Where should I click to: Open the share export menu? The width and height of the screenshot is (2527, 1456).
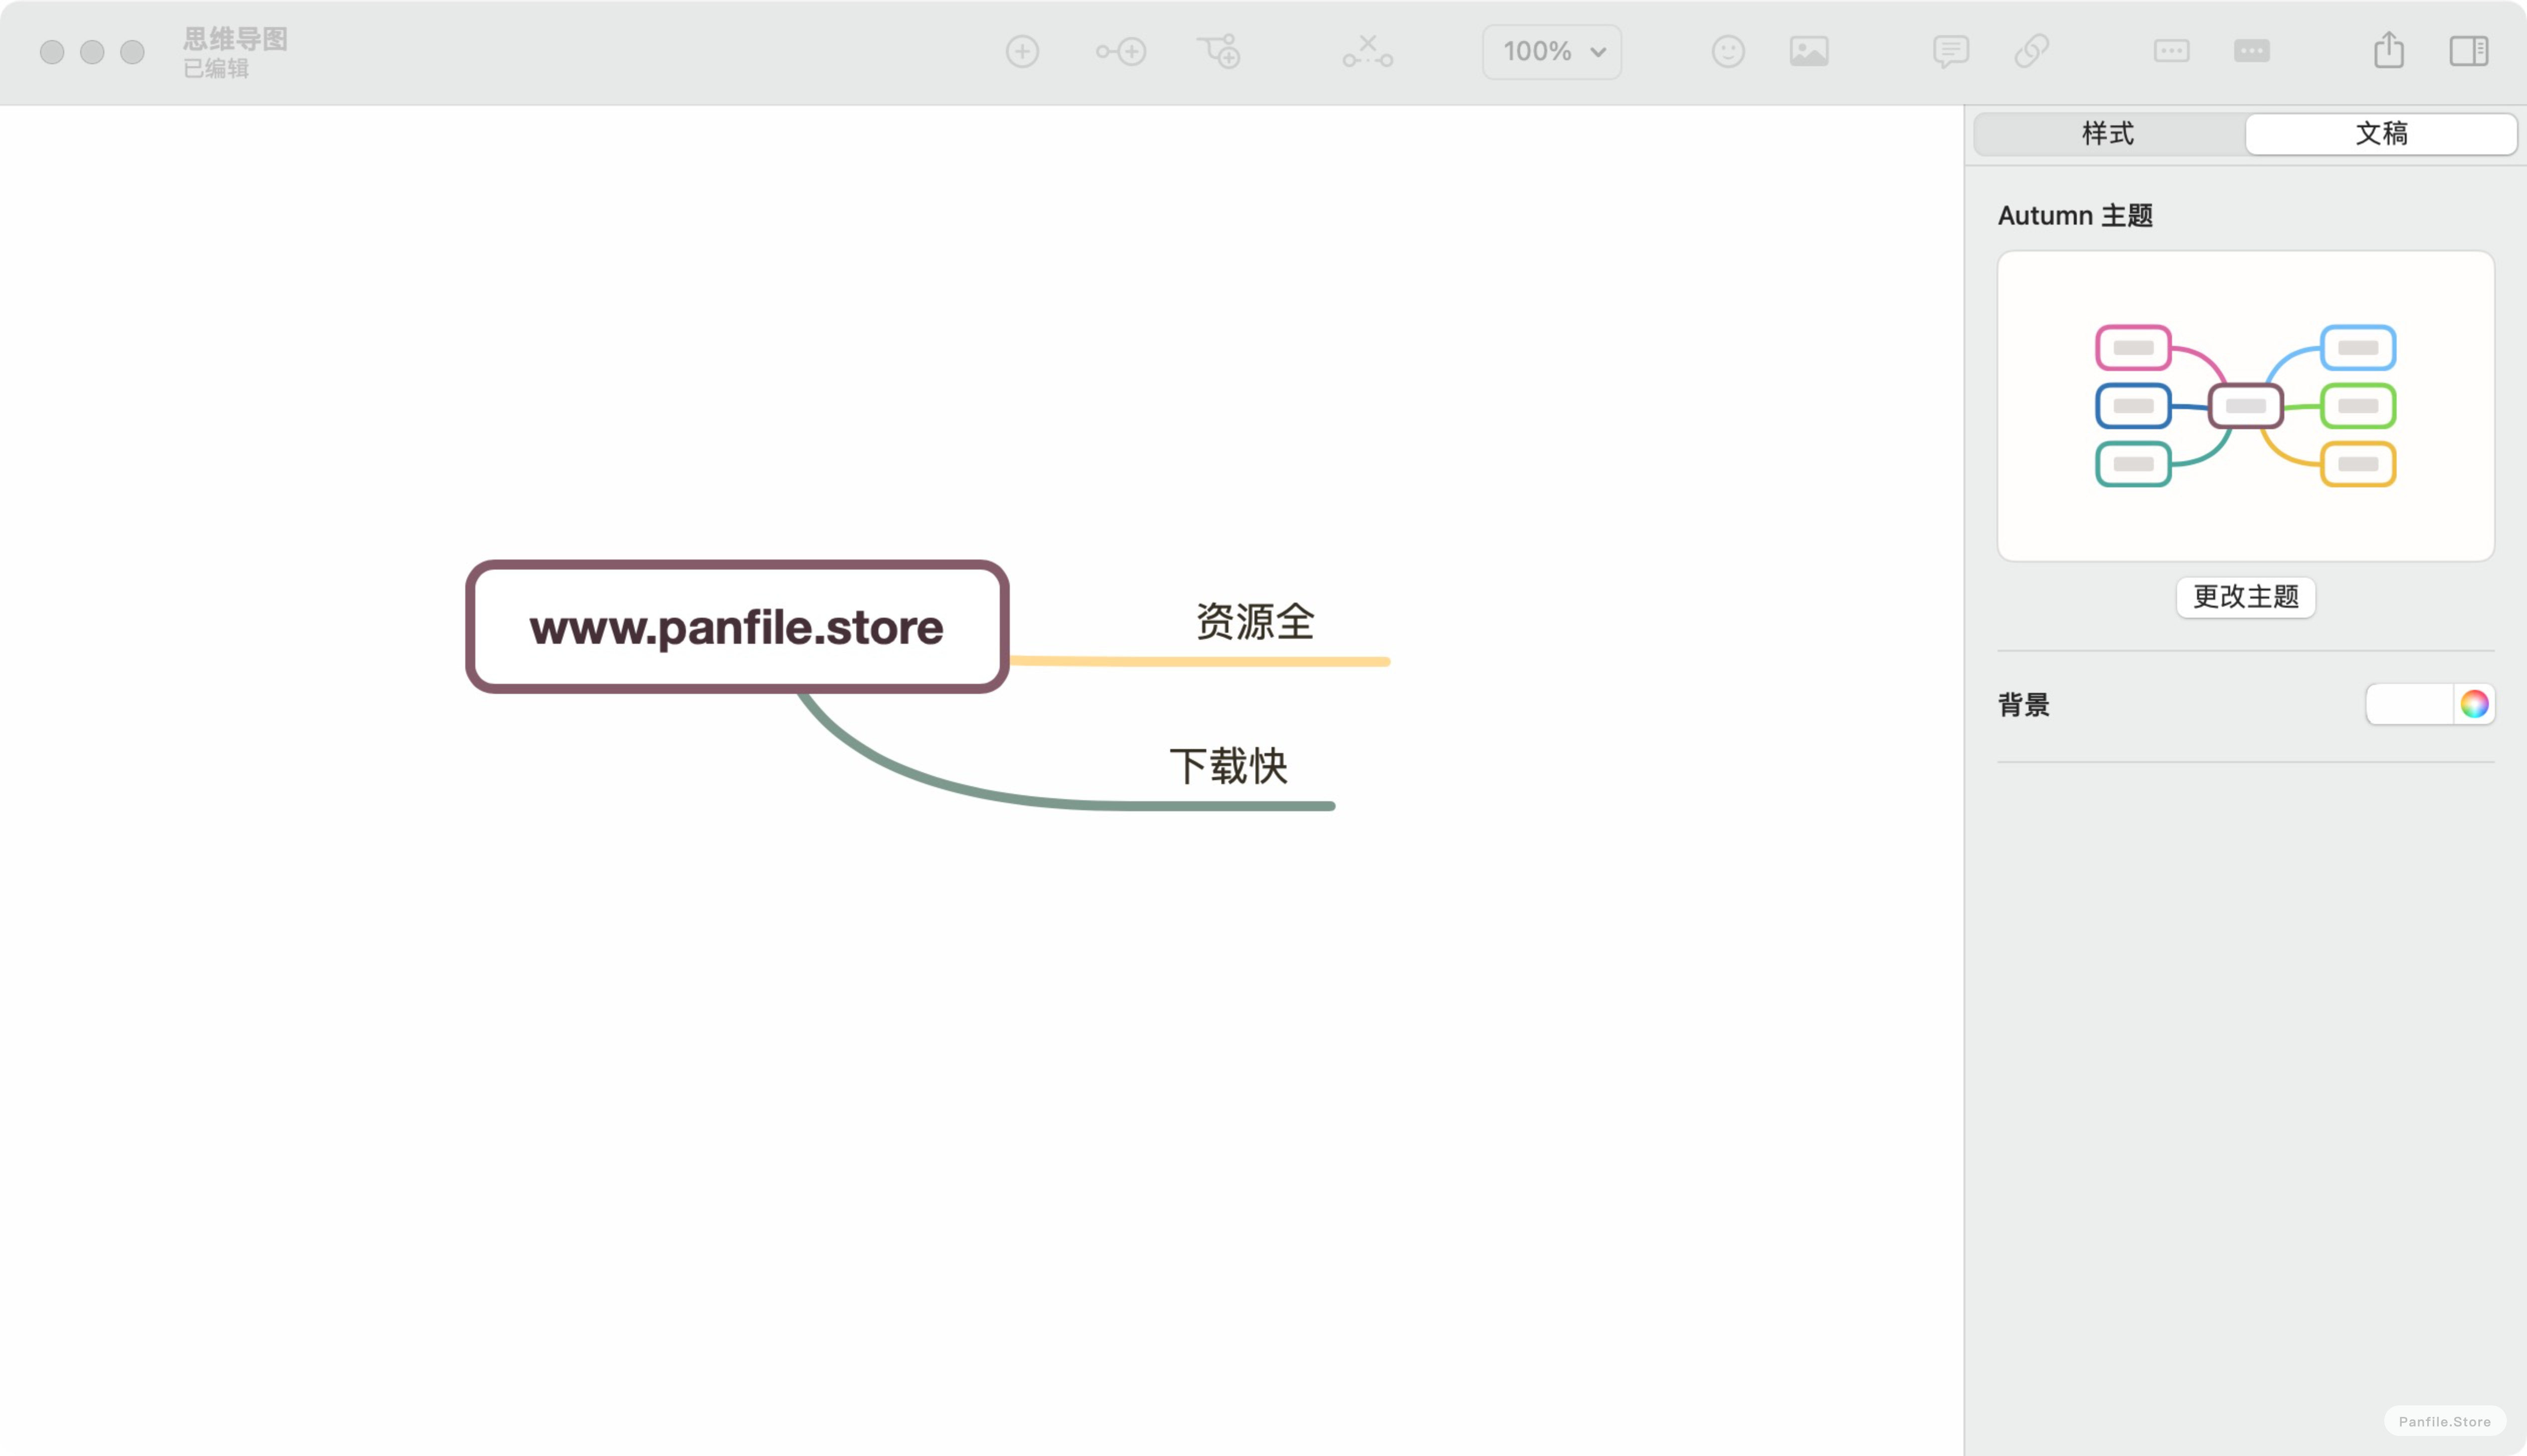(2389, 50)
